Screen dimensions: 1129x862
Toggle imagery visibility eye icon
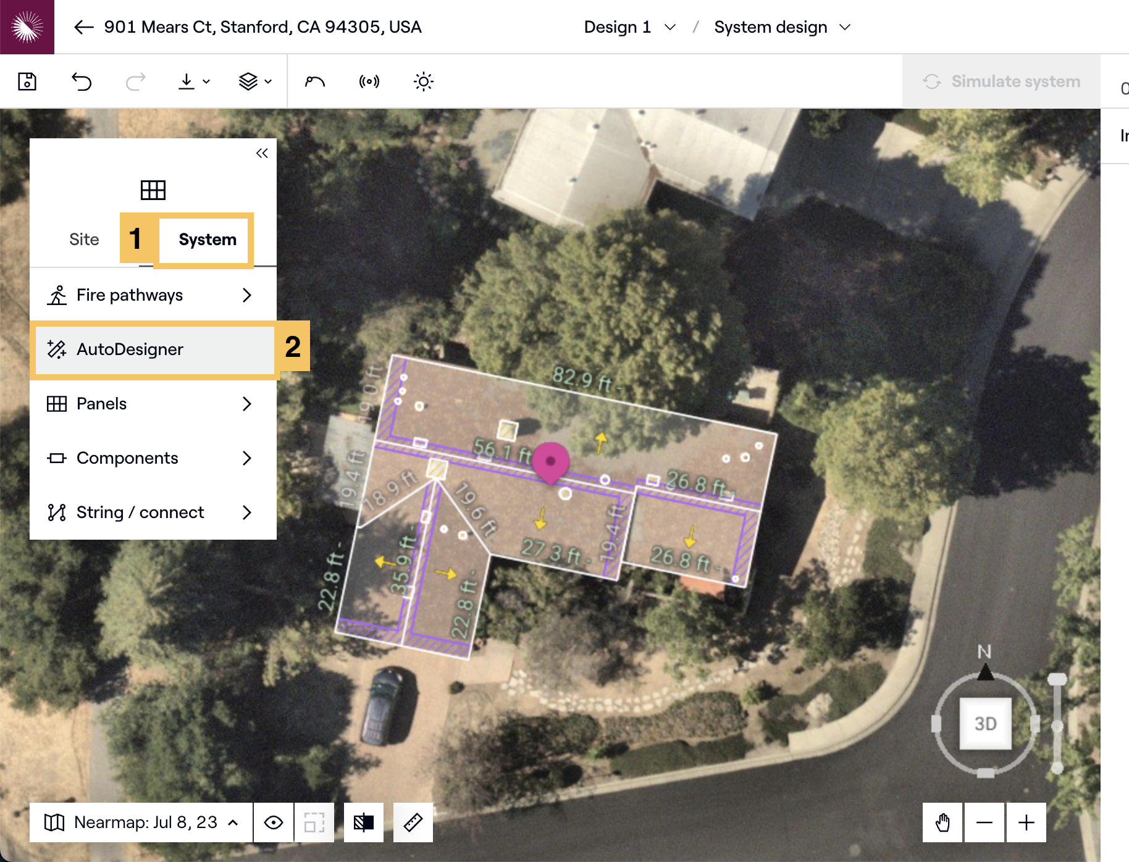[274, 822]
